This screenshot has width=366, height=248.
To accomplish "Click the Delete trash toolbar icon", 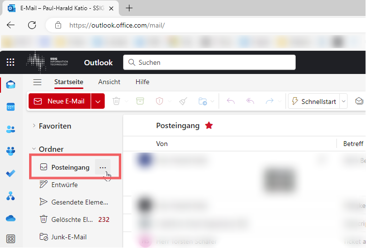I will click(116, 101).
